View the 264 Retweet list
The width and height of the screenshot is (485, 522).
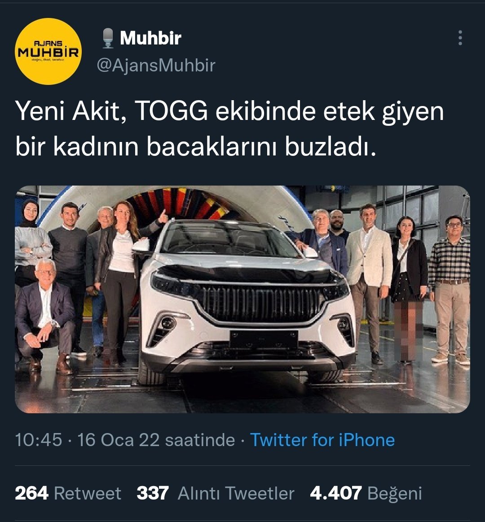[x=68, y=493]
